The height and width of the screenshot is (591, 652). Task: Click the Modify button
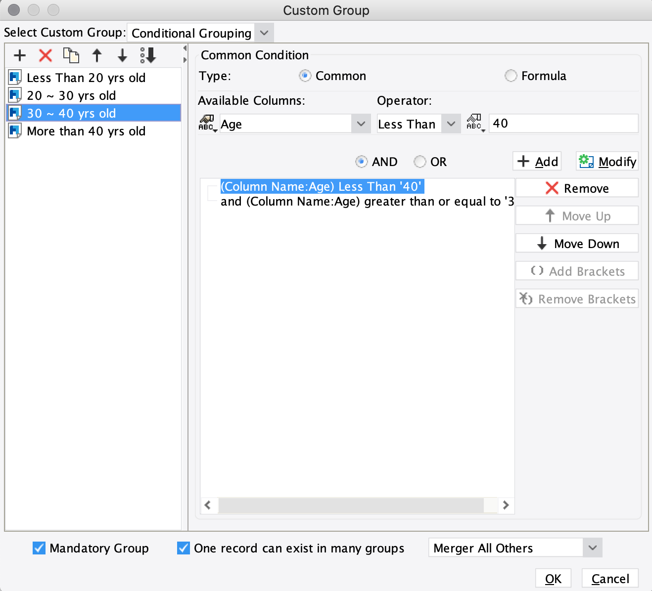pos(606,161)
